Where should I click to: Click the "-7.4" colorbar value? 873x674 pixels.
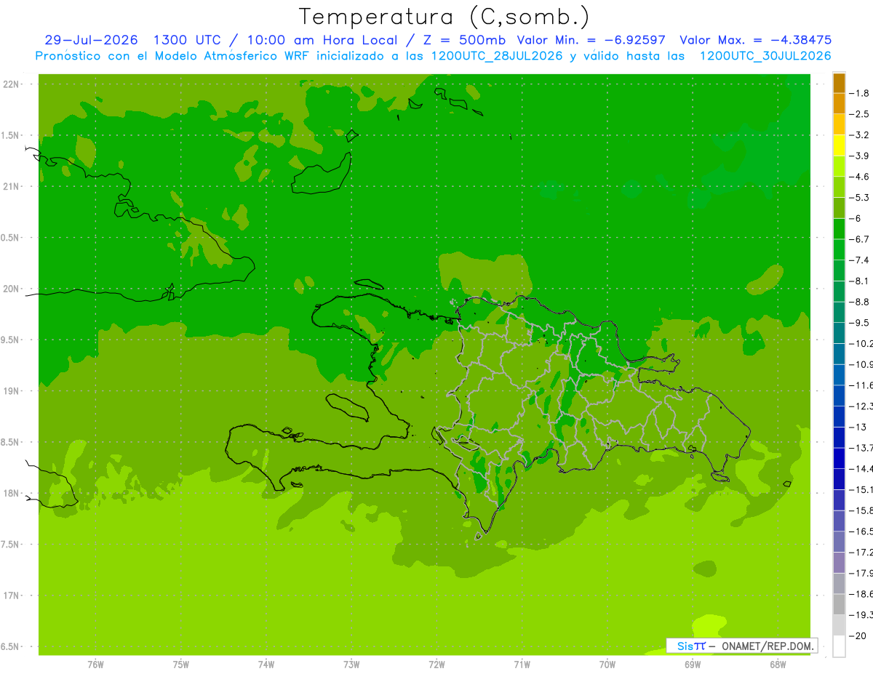pos(859,260)
